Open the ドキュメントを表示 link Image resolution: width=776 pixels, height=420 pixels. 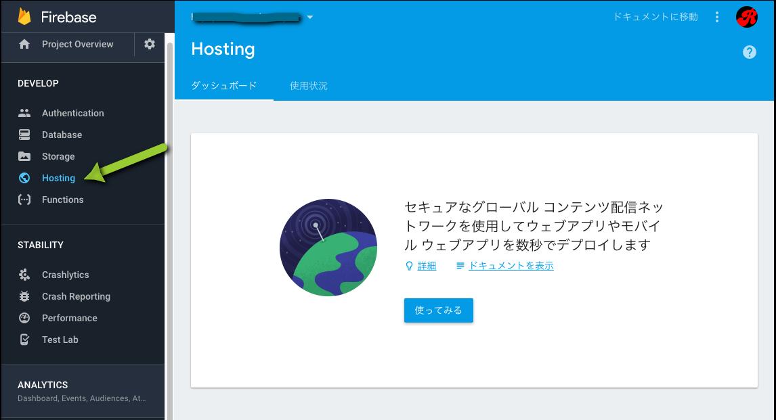point(511,266)
